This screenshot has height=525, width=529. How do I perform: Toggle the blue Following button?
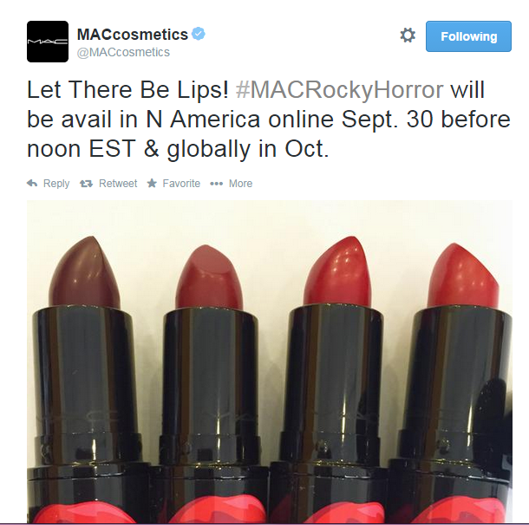[x=468, y=36]
